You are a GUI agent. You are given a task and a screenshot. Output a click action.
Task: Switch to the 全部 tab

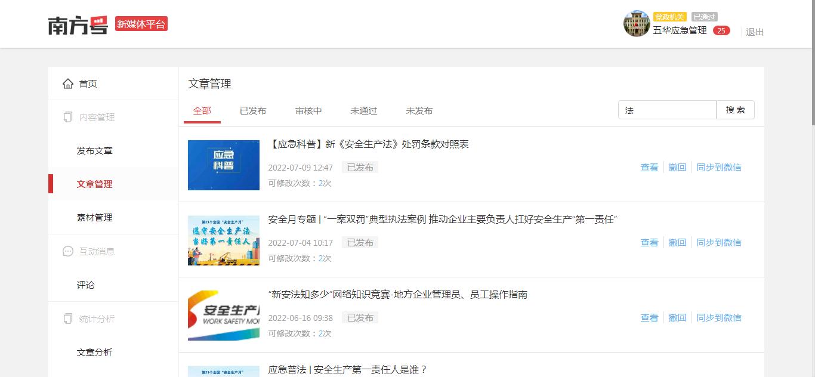point(202,110)
